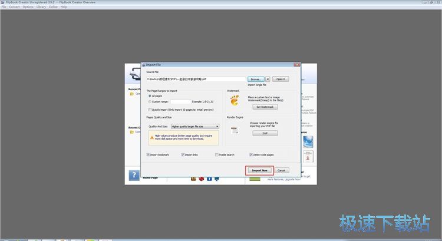This screenshot has width=442, height=241.
Task: Open the File menu
Action: 4,6
